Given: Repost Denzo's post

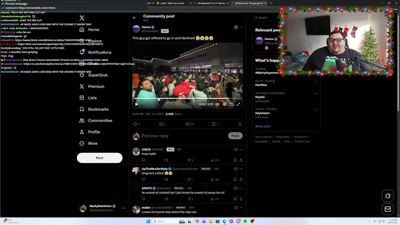Looking at the screenshot, I should tap(162, 124).
